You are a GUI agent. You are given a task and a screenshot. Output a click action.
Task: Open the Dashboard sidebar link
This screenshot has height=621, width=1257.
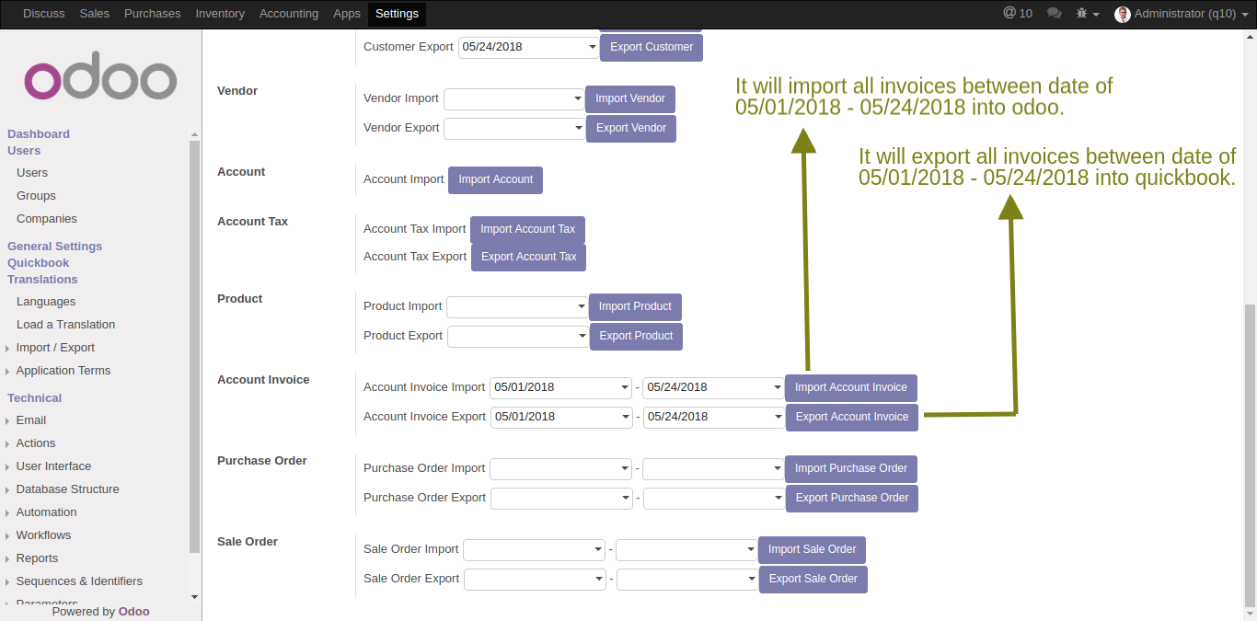pos(39,134)
